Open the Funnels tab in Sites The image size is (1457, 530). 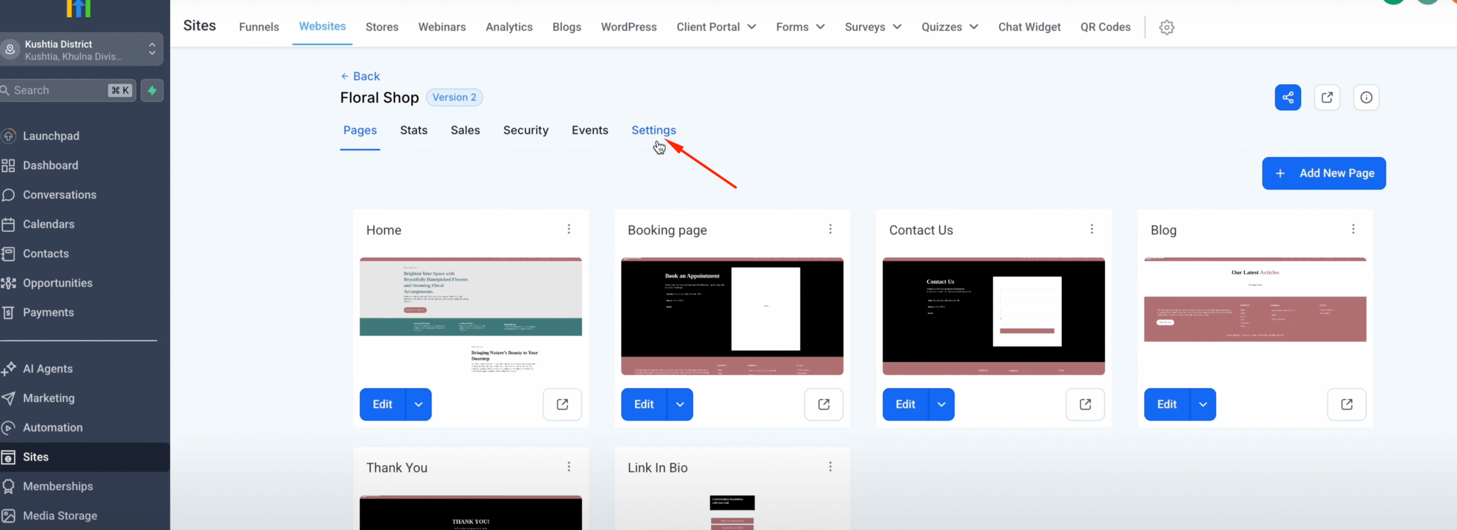tap(259, 27)
